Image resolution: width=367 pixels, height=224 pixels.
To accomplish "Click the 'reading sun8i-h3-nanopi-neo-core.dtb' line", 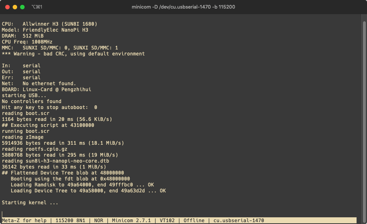I will click(x=56, y=161).
